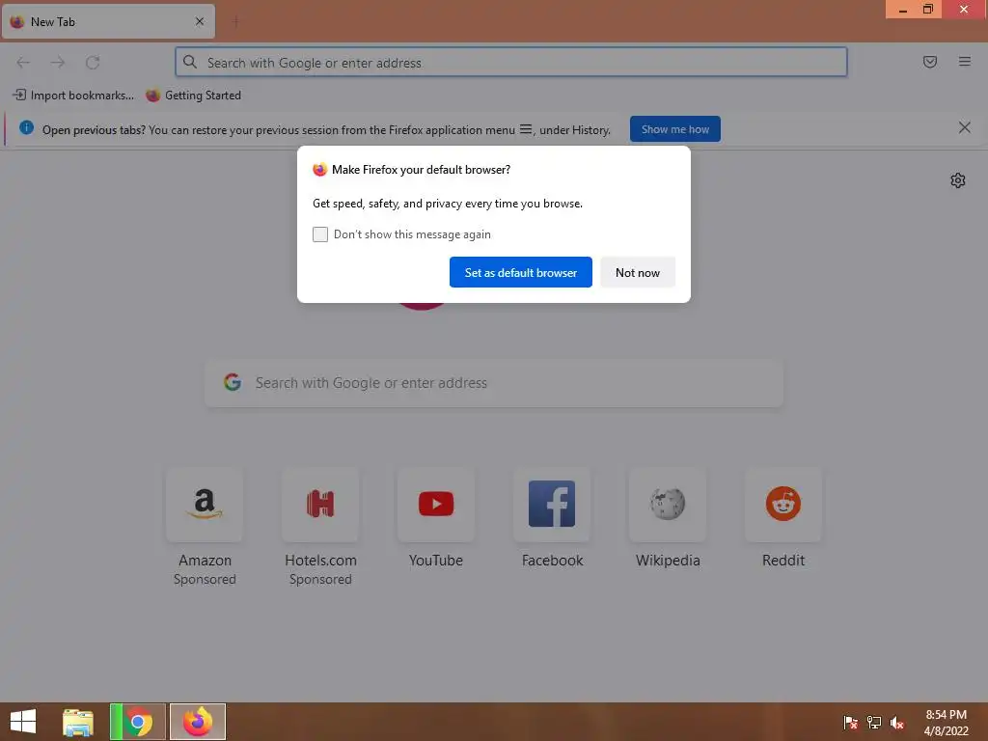Screen dimensions: 988x741
Task: Open Getting Started bookmark
Action: point(193,96)
